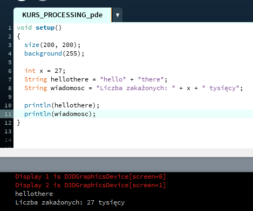253x211 pixels.
Task: Click console output 'Liczba zakażonych: 27 tysięcy'
Action: (70, 202)
